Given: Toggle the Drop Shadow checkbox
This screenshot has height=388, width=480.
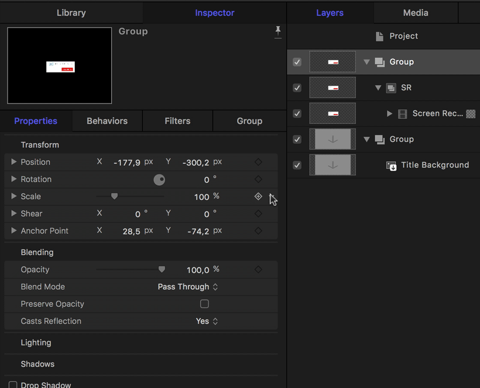Looking at the screenshot, I should [13, 384].
